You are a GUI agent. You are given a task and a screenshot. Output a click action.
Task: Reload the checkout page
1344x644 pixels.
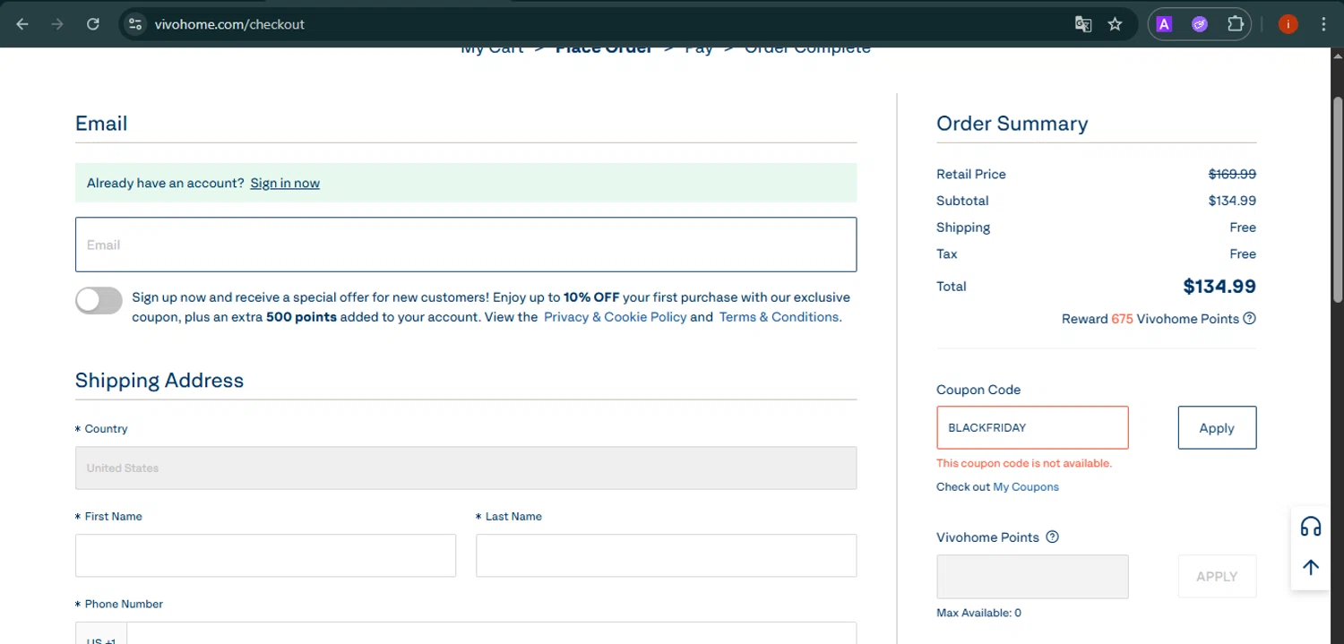[x=92, y=24]
